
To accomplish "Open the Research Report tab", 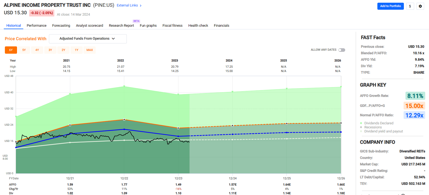I will coord(121,26).
